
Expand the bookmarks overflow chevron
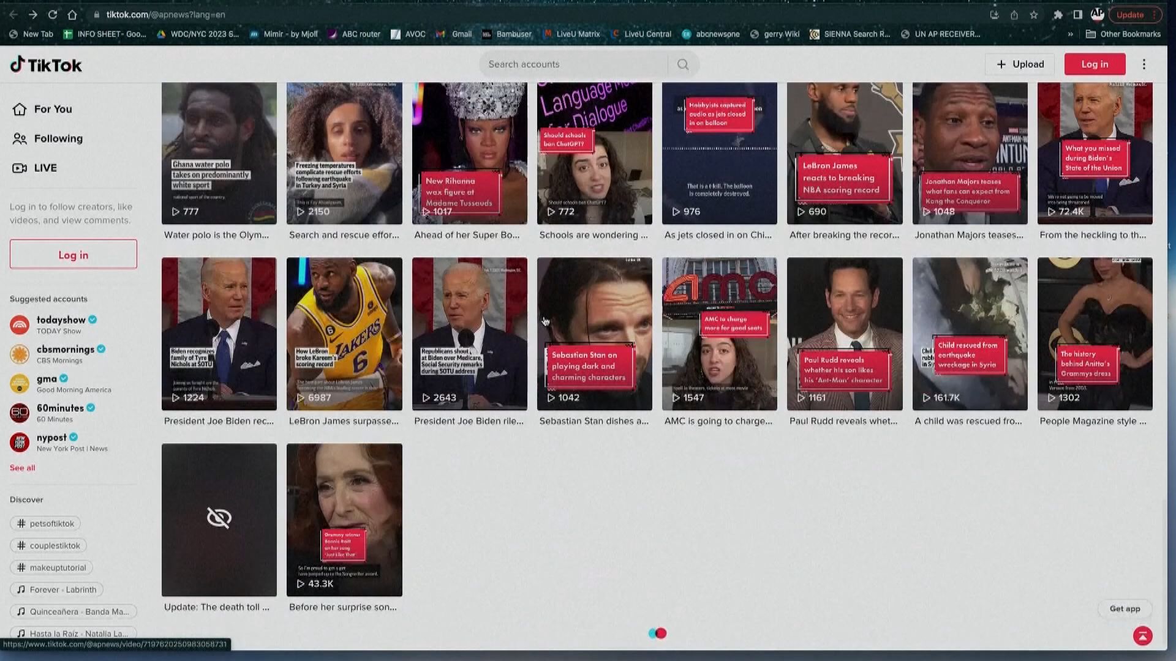pyautogui.click(x=1070, y=34)
